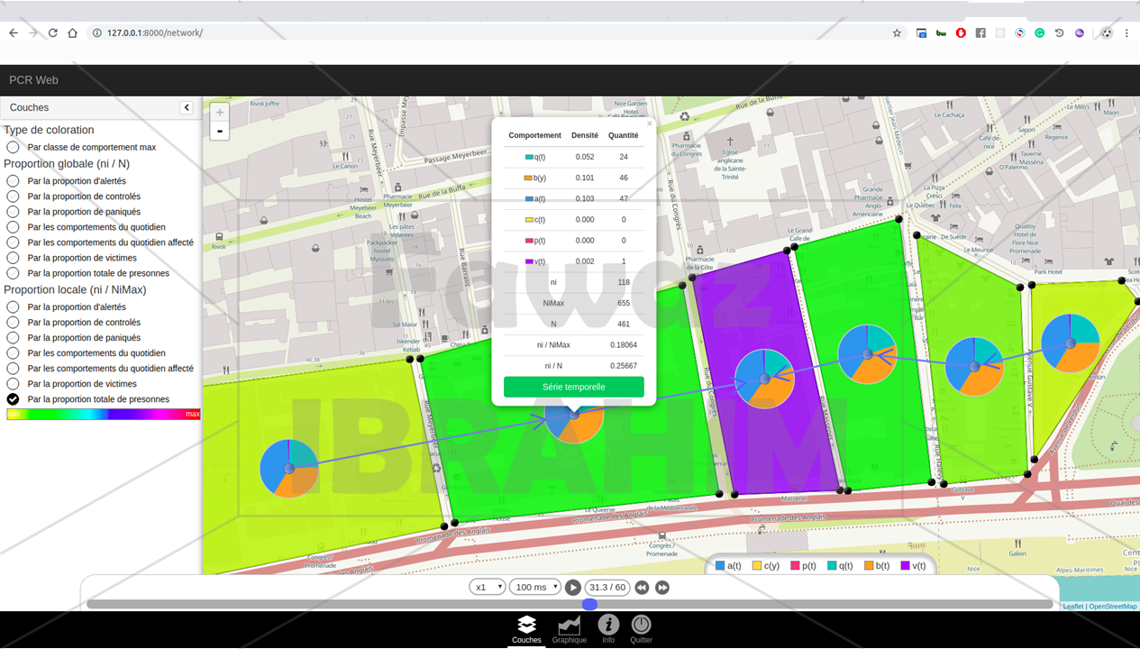Open the x1 speed dropdown
Image resolution: width=1140 pixels, height=649 pixels.
coord(487,588)
